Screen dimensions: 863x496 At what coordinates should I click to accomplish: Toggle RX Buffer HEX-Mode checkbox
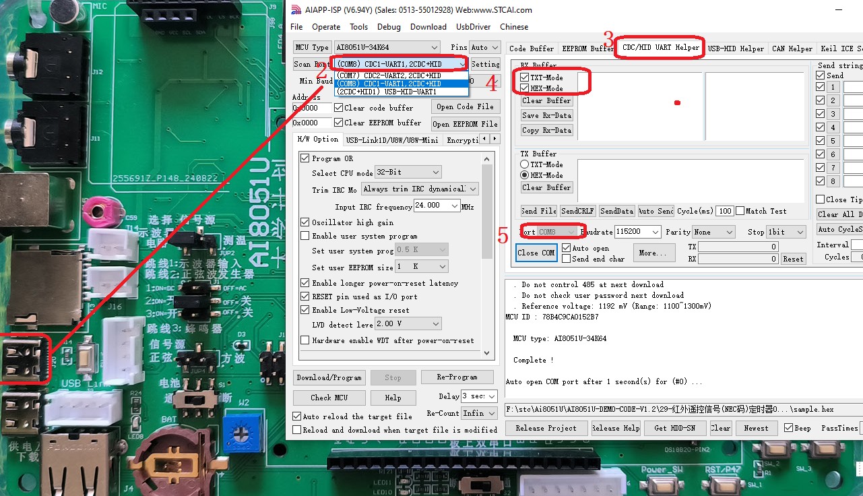click(525, 88)
